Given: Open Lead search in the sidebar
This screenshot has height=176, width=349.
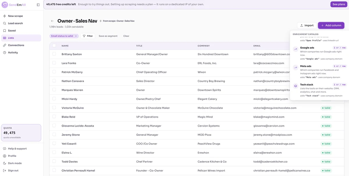Looking at the screenshot, I should [x=21, y=23].
